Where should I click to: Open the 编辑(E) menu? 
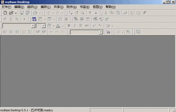point(19,7)
